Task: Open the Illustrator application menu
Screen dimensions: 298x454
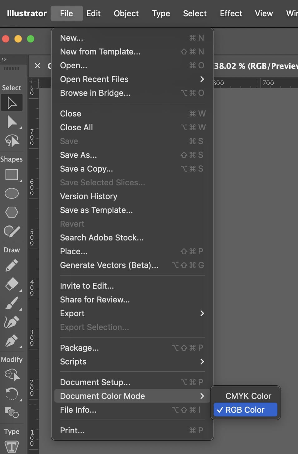Action: [27, 13]
